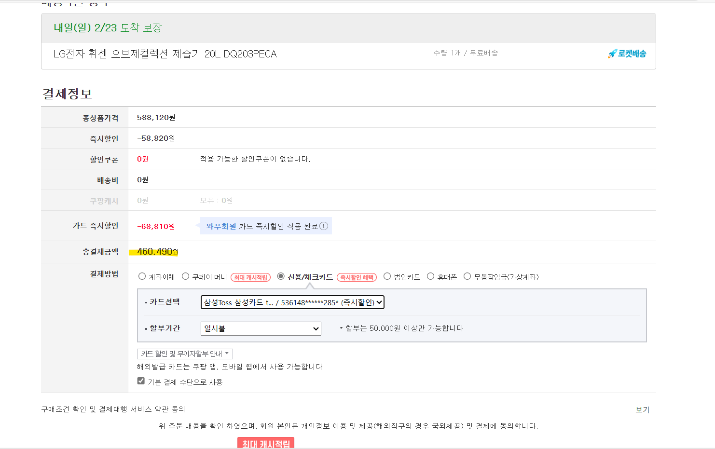
Task: Click 해외발급 카드는 쿠팡 앱 notice text
Action: (230, 367)
